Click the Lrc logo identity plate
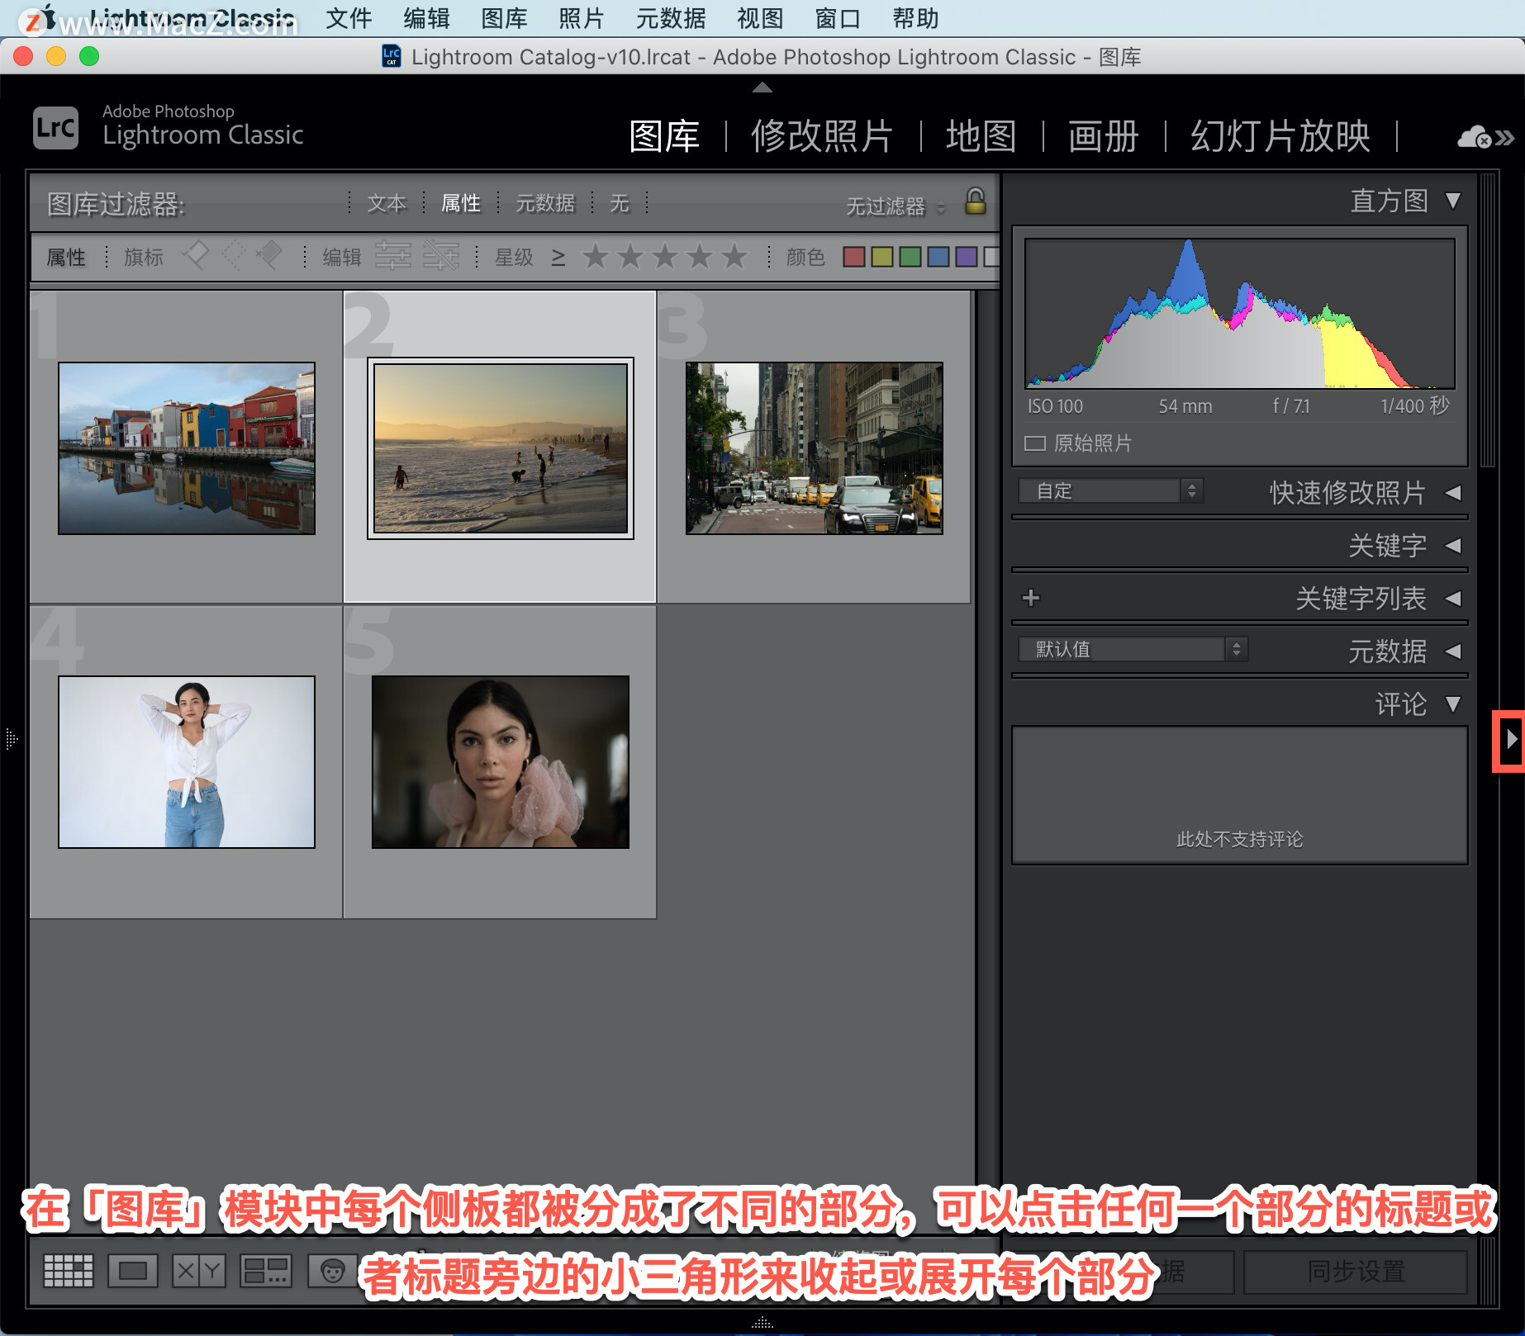 click(55, 128)
